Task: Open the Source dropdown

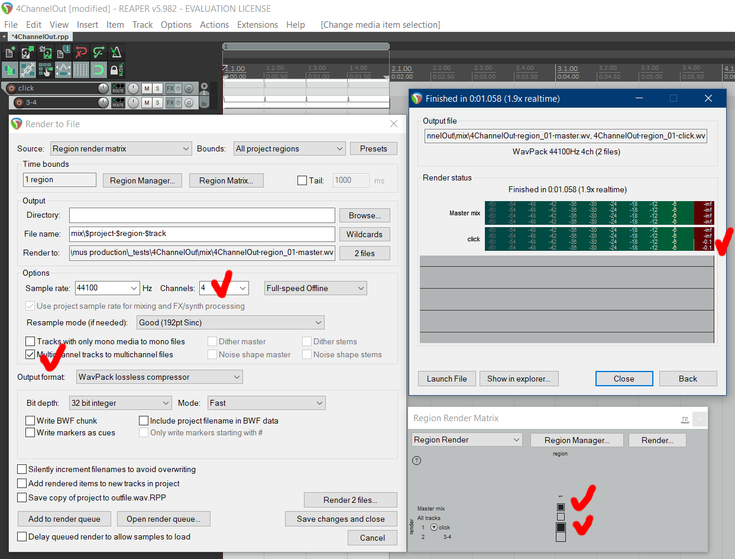Action: point(121,148)
